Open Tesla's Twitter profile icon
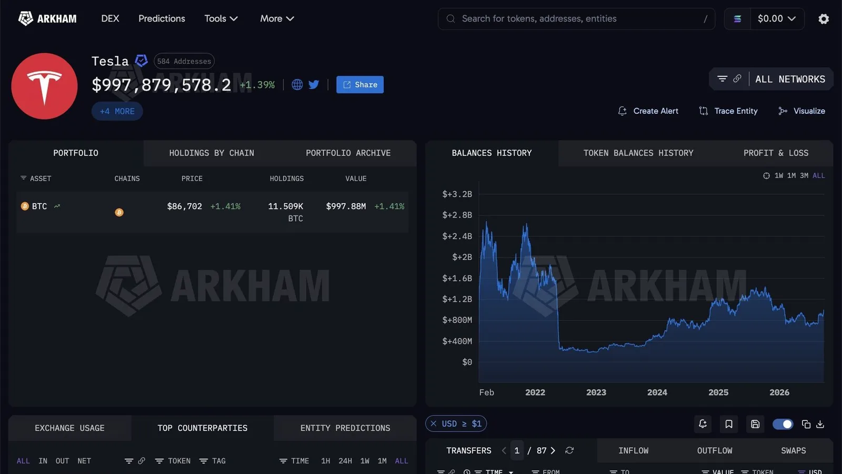The image size is (842, 474). coord(314,85)
